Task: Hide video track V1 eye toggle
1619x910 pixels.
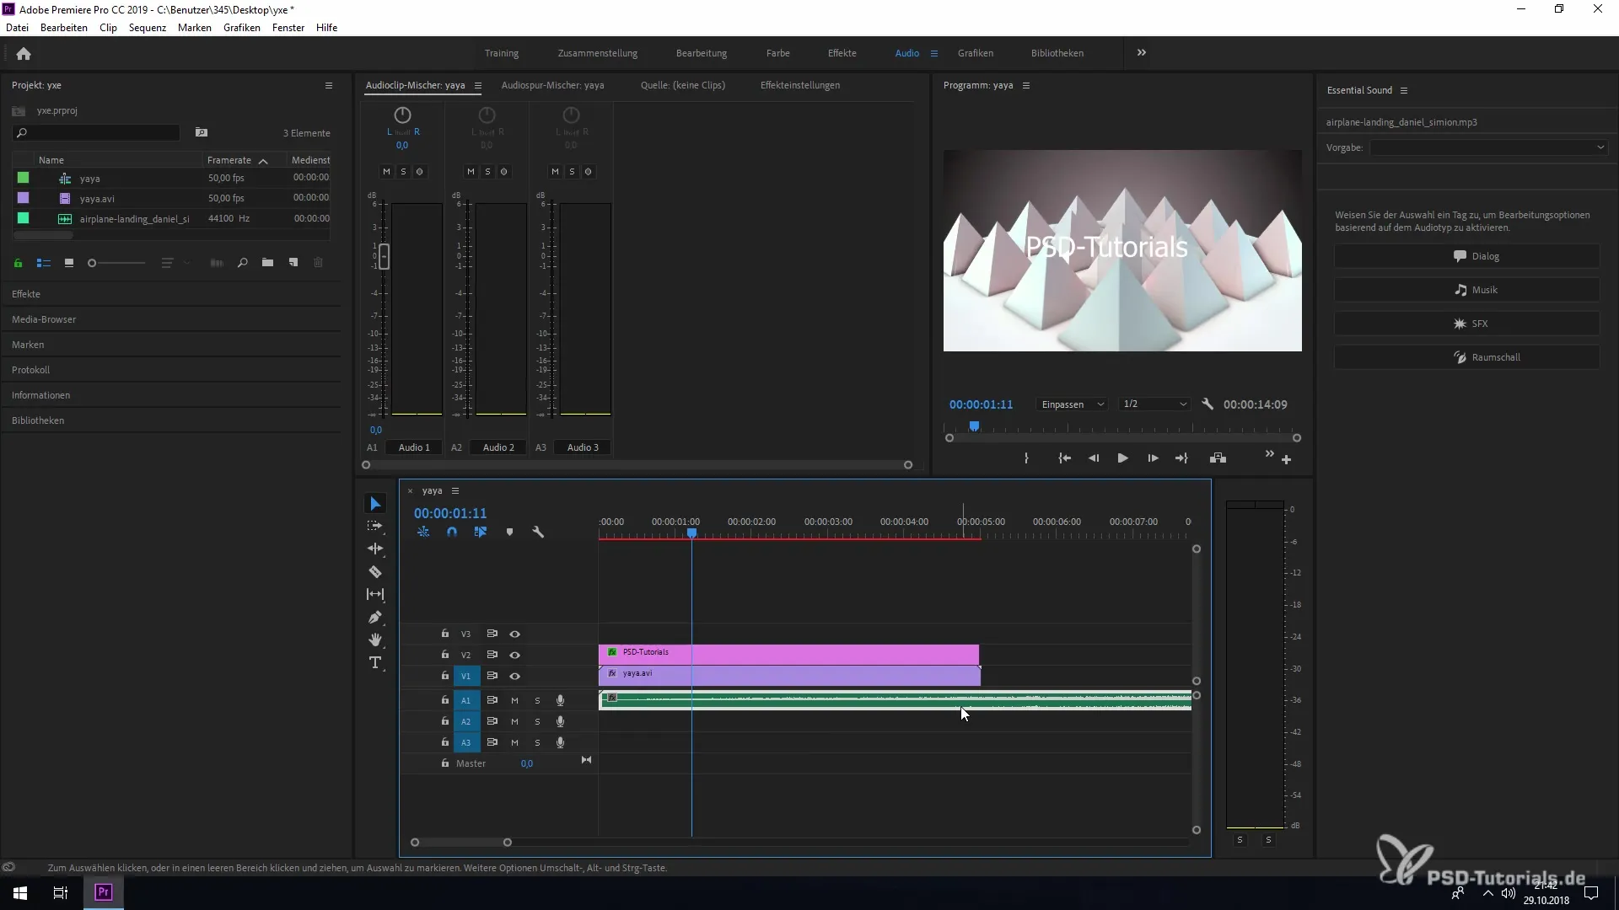Action: point(514,677)
